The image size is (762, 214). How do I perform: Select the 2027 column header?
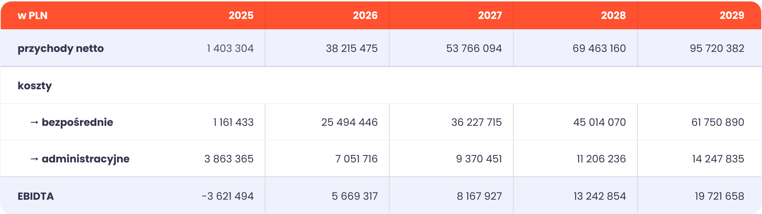pos(490,15)
